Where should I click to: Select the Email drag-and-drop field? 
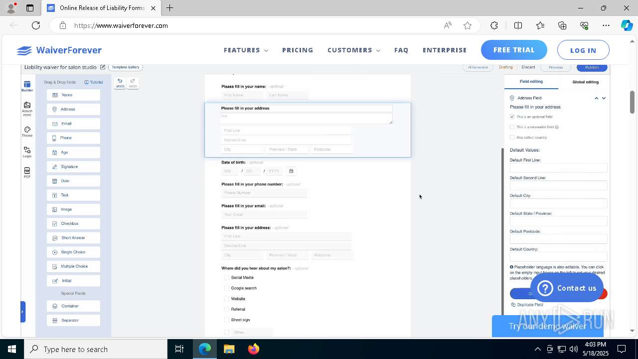coord(73,124)
